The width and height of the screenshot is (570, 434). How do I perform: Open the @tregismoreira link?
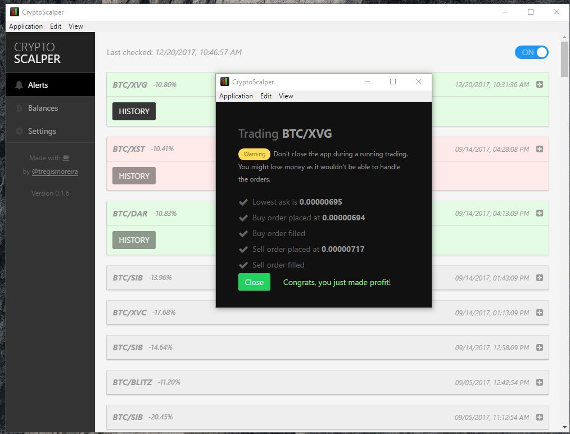tap(55, 171)
